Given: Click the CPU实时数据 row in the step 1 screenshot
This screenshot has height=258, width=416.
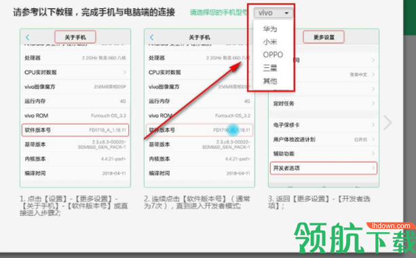Looking at the screenshot, I should [75, 72].
